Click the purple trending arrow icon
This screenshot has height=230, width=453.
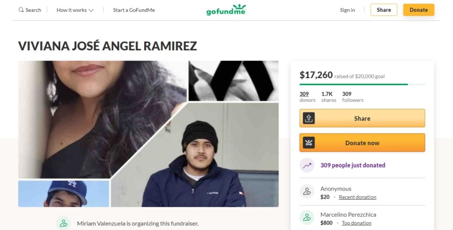307,165
